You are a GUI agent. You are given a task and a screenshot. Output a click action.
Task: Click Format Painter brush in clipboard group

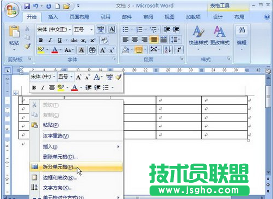coord(28,46)
